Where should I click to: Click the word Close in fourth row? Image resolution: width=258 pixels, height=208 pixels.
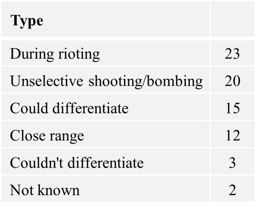click(28, 135)
